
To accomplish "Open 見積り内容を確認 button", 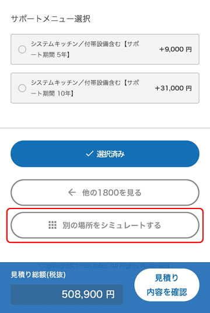I will point(167,285).
